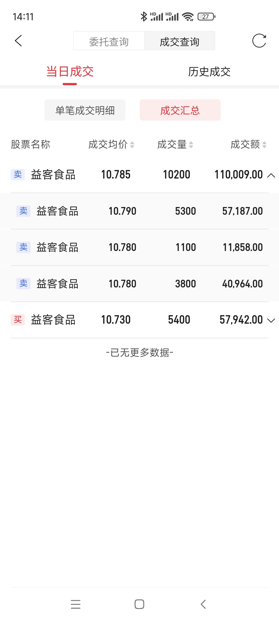Viewport: 279px width, 621px height.
Task: Tap Android home square icon
Action: pyautogui.click(x=139, y=604)
